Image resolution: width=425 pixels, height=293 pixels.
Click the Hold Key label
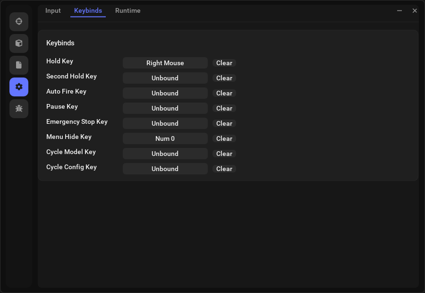[x=59, y=61]
